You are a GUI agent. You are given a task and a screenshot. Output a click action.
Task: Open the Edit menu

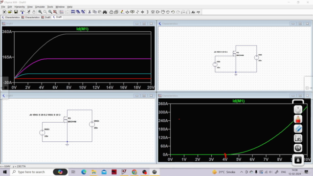10,7
